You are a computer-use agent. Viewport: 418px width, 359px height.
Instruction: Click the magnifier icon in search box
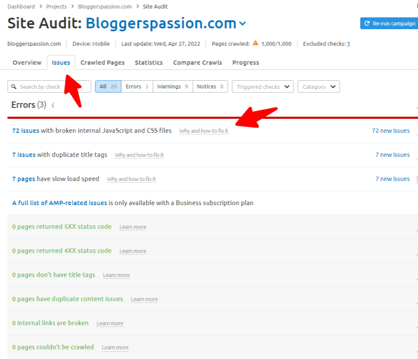point(14,87)
